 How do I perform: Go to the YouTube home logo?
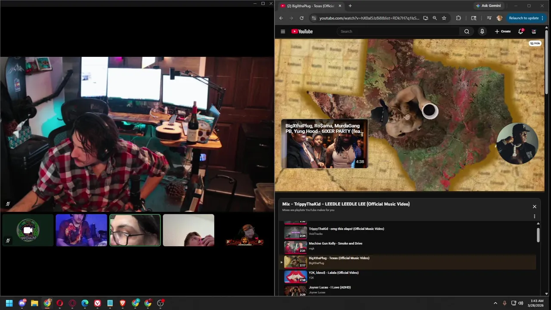coord(302,31)
